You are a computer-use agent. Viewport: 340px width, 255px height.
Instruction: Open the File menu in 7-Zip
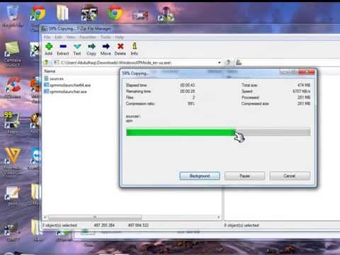tap(47, 37)
